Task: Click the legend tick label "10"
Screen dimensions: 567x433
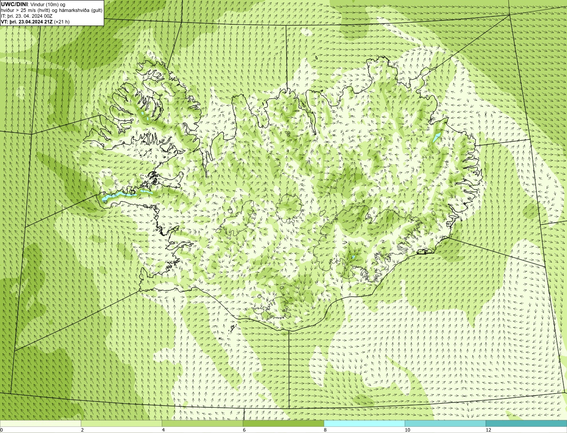Action: pos(407,430)
